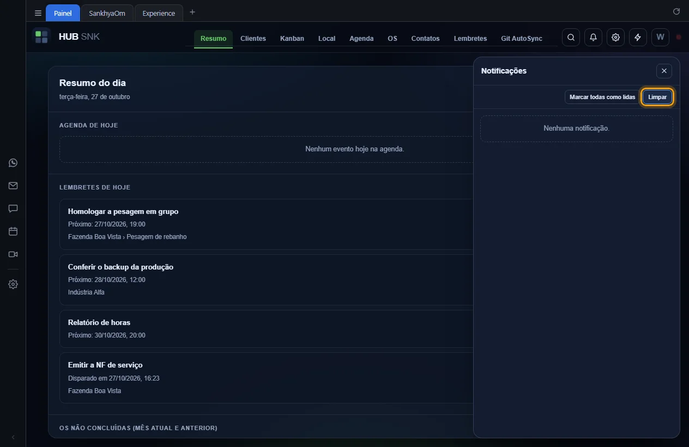The image size is (689, 447).
Task: Click the lightning bolt quick actions icon
Action: click(638, 37)
